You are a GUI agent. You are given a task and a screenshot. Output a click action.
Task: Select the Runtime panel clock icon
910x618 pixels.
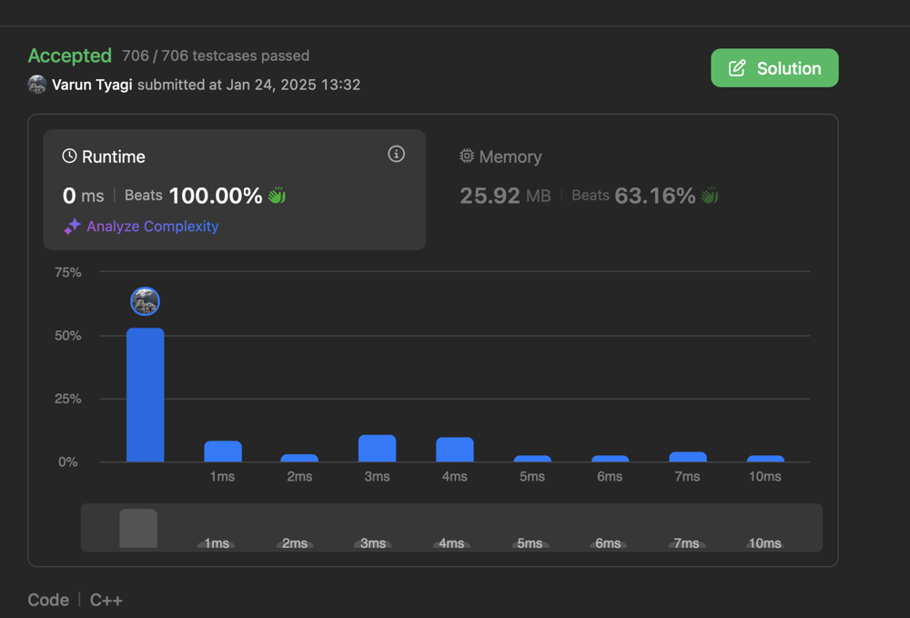[x=70, y=157]
